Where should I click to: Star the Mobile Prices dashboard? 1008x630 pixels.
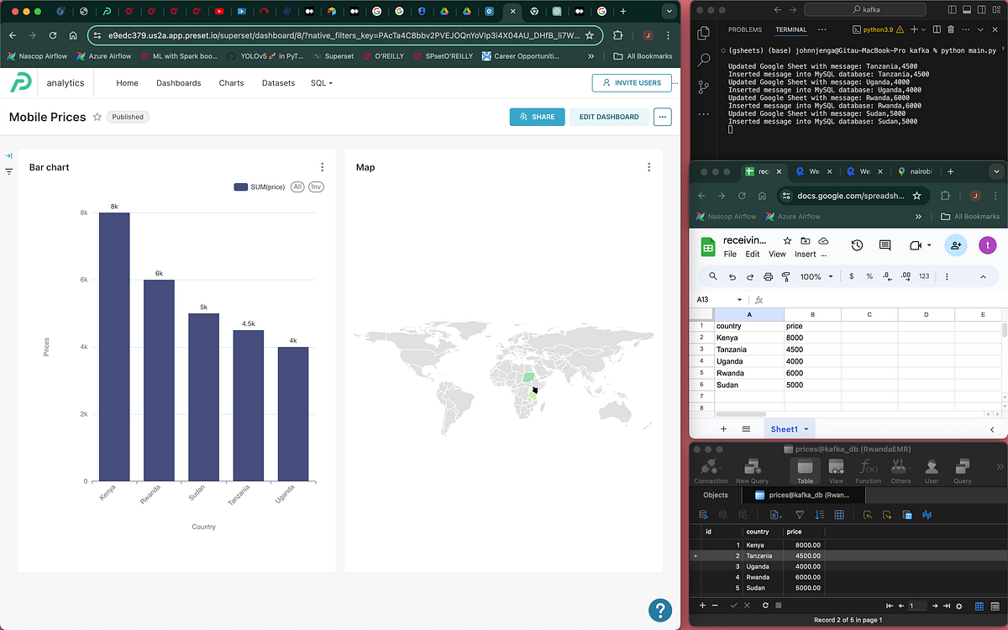(x=97, y=117)
